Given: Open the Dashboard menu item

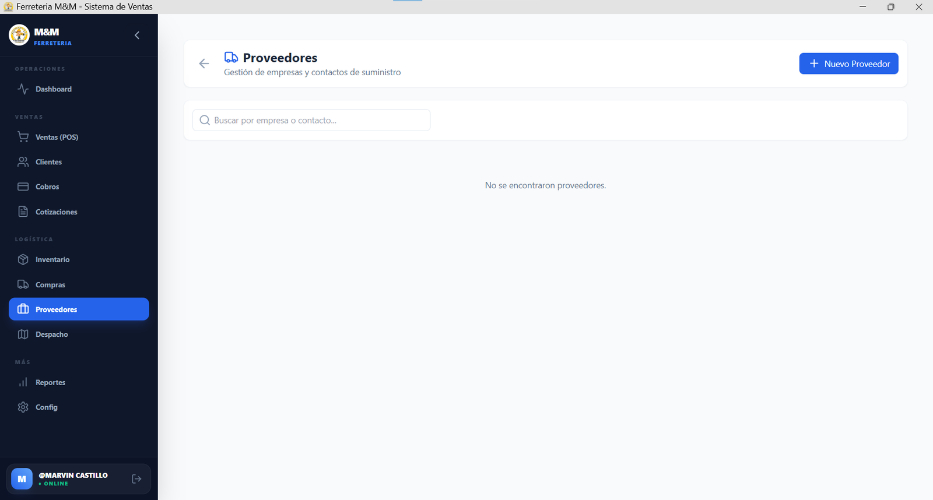Looking at the screenshot, I should tap(79, 89).
